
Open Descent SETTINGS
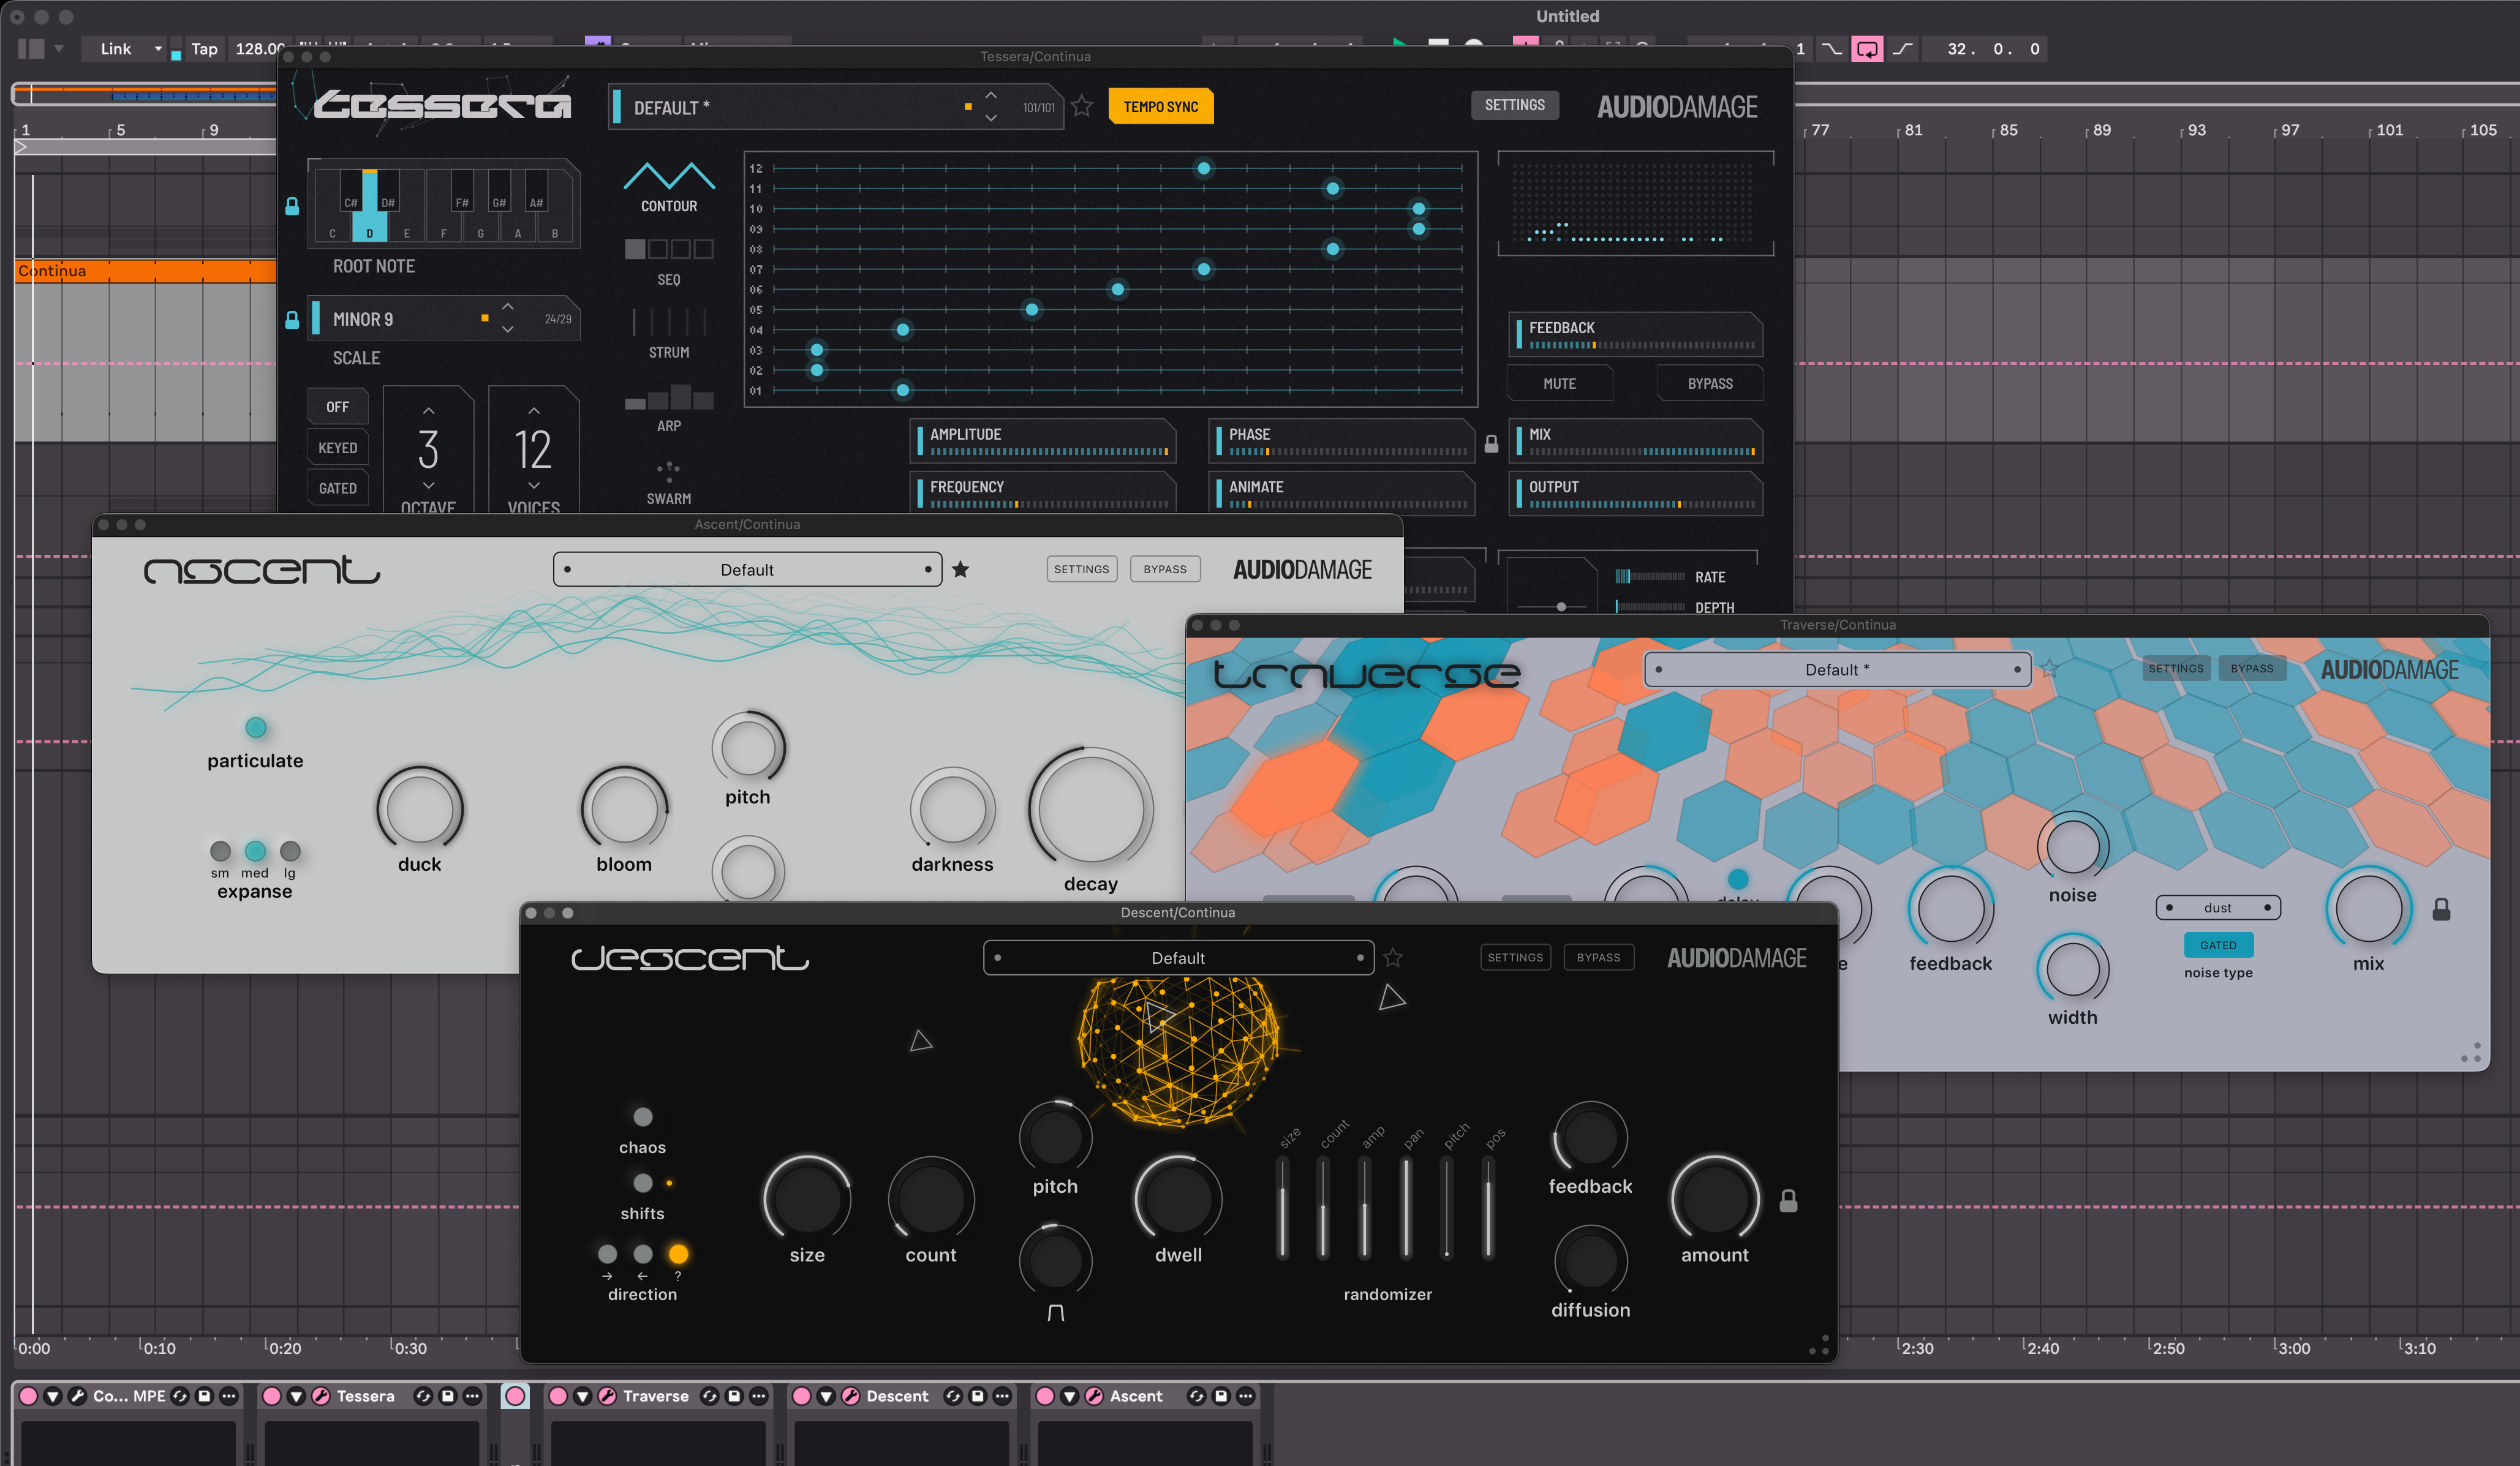[1515, 957]
